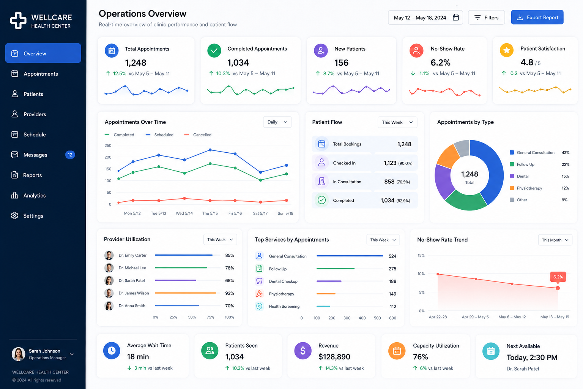Click the Completed Appointments checkmark icon
Screen dimensions: 583x389
[x=214, y=51]
